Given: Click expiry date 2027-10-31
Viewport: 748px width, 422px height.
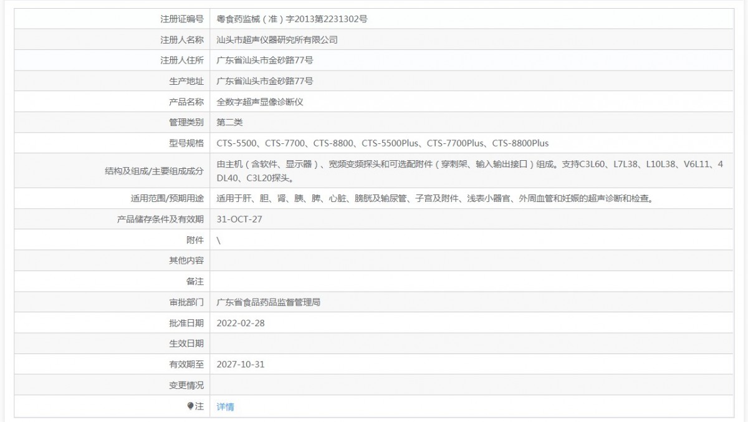Looking at the screenshot, I should click(241, 364).
